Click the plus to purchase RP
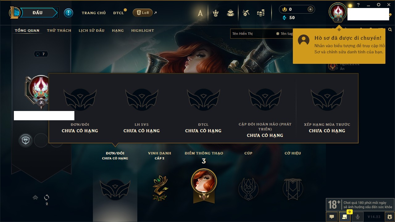 [310, 9]
